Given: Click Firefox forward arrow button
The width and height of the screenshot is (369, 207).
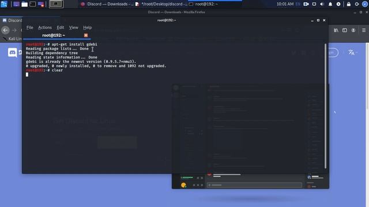Looking at the screenshot, I should [x=14, y=30].
